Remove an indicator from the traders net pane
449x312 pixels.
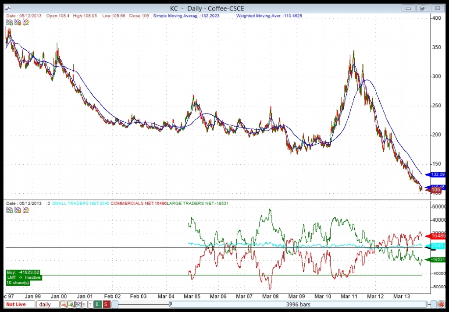(18, 210)
